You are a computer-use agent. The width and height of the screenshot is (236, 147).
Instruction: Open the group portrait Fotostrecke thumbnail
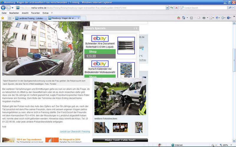pos(120,128)
